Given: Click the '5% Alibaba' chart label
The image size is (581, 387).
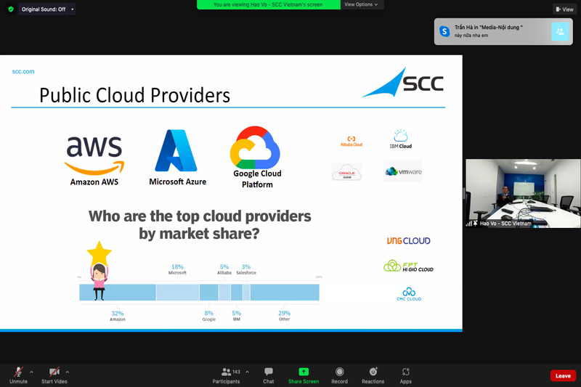Looking at the screenshot, I should tap(224, 269).
